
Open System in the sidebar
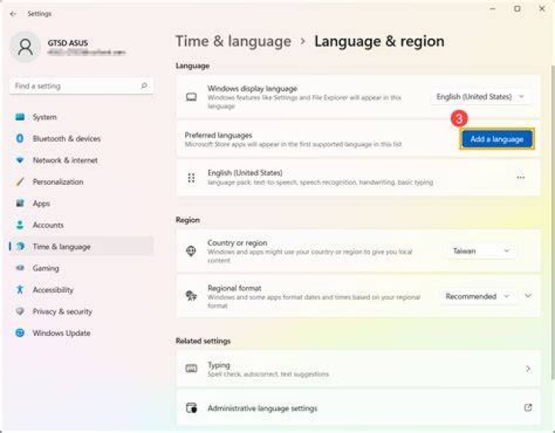[82, 117]
